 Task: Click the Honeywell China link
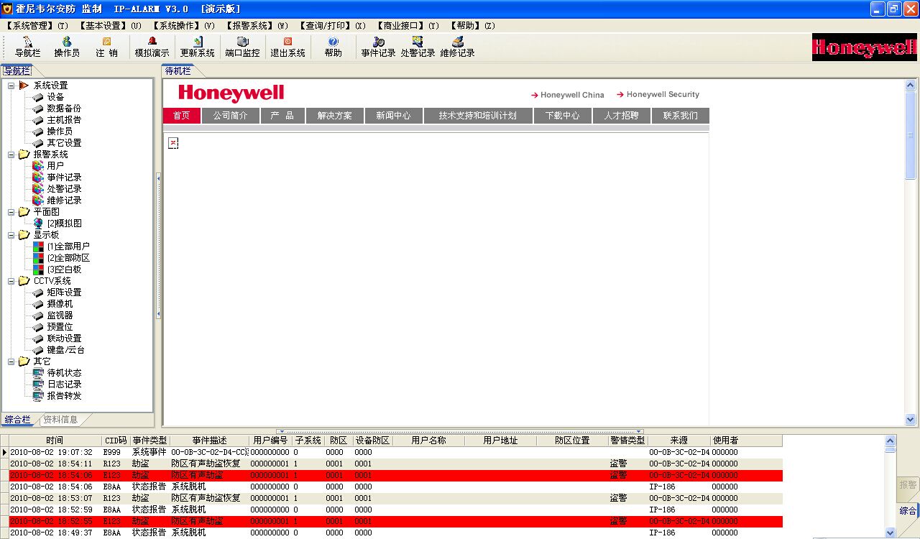pyautogui.click(x=572, y=95)
